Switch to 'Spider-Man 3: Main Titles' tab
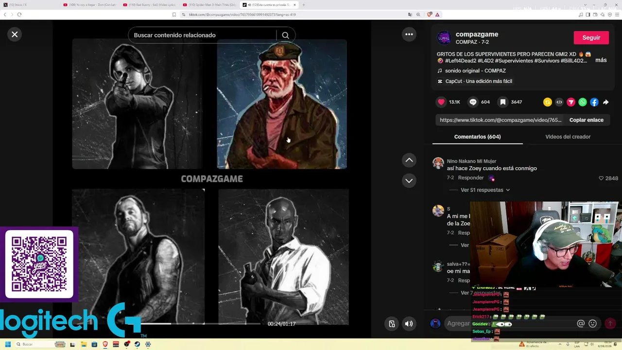622x350 pixels. (x=209, y=5)
